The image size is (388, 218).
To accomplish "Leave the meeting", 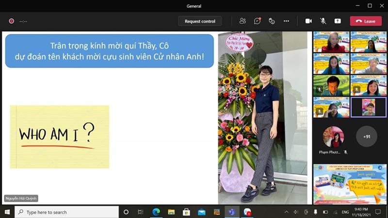I will click(366, 21).
